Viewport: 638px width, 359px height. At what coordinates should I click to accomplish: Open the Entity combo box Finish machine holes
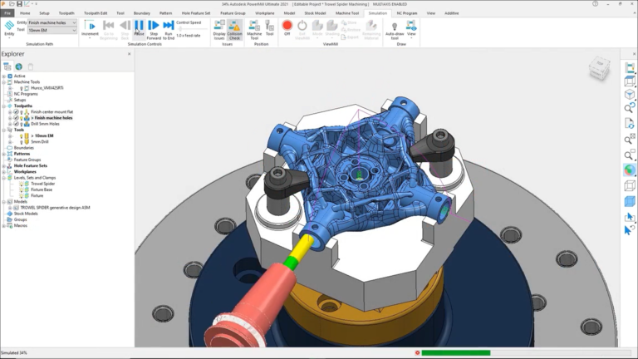[52, 22]
